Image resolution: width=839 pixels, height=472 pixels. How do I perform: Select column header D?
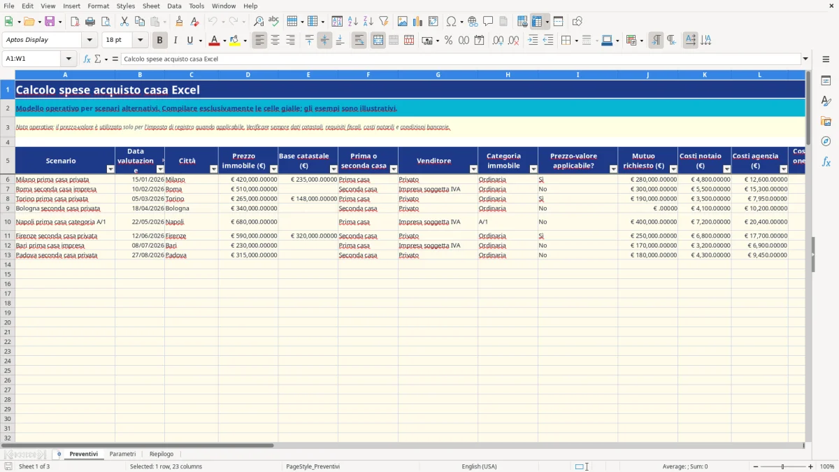coord(248,74)
